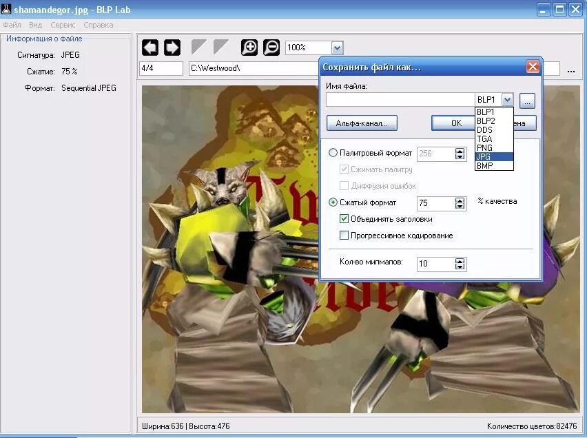Screen dimensions: 587x438
Task: Confirm saving with the OK button
Action: click(453, 123)
